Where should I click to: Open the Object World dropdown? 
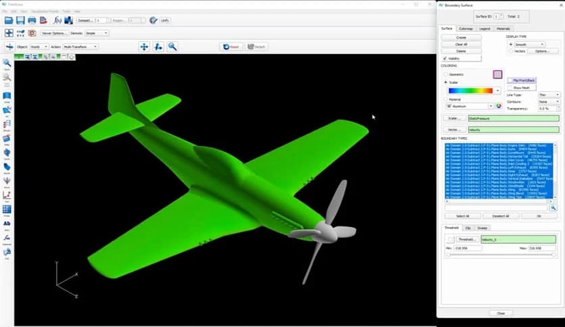(39, 47)
